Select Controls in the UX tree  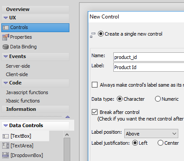(35, 28)
